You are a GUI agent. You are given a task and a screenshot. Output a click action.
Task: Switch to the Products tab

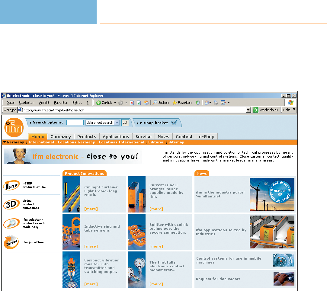87,136
